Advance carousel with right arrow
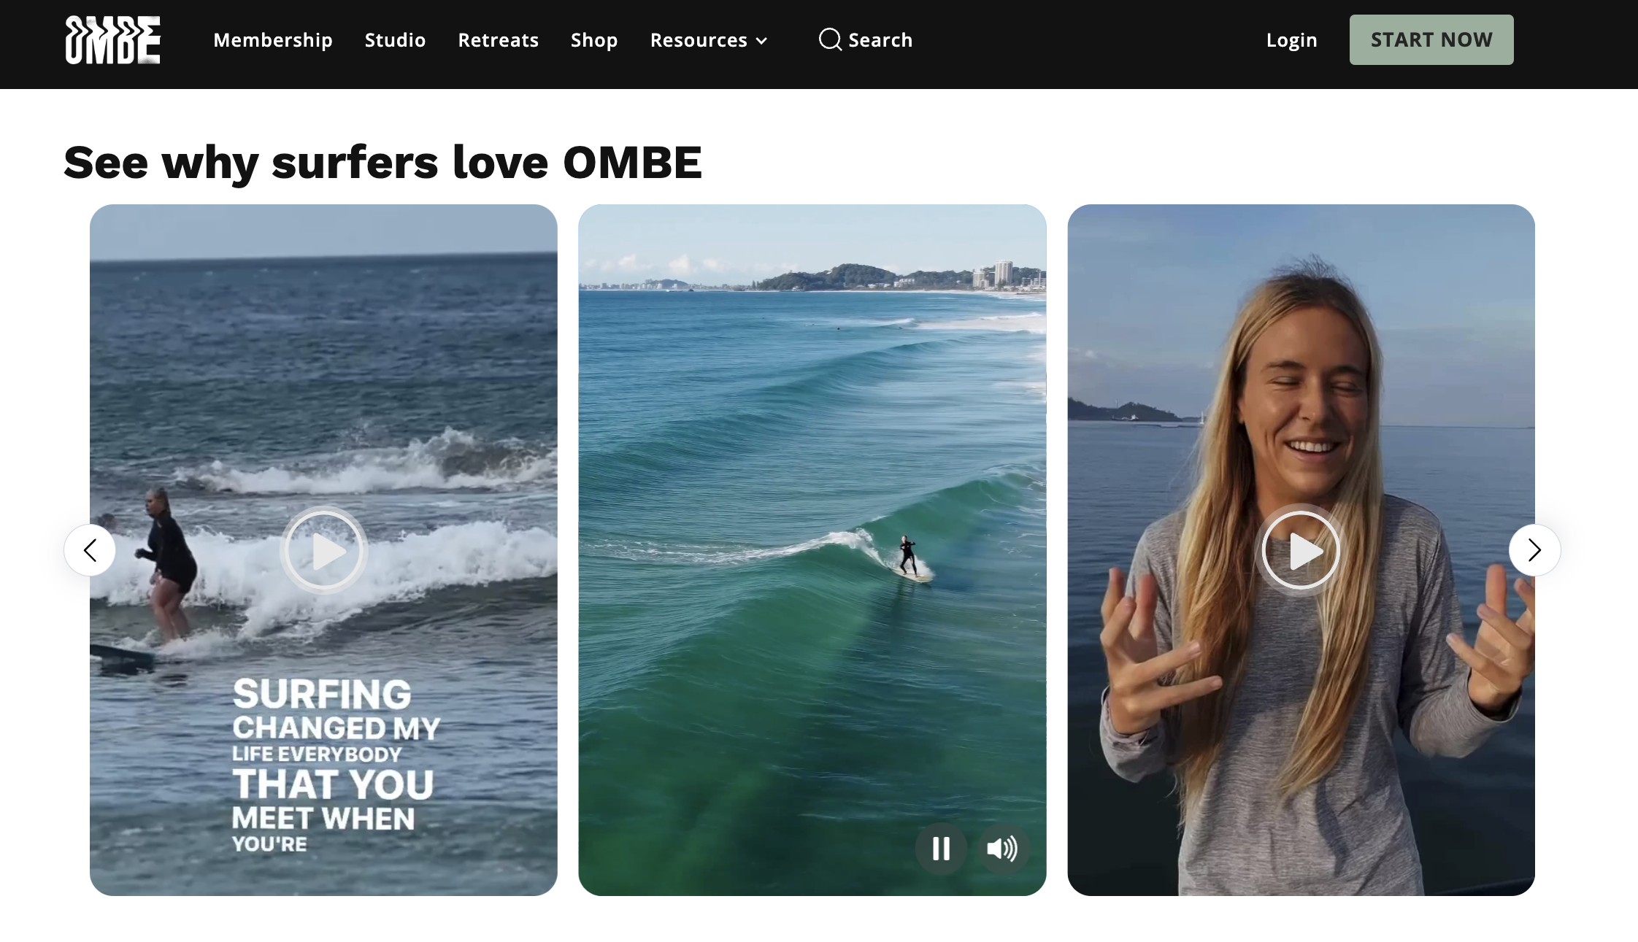 point(1534,550)
